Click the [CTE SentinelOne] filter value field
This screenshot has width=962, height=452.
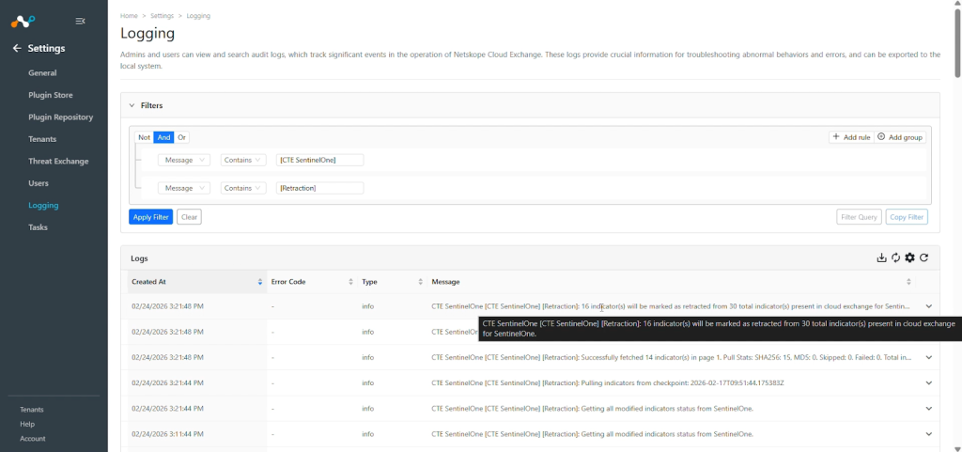(x=319, y=160)
